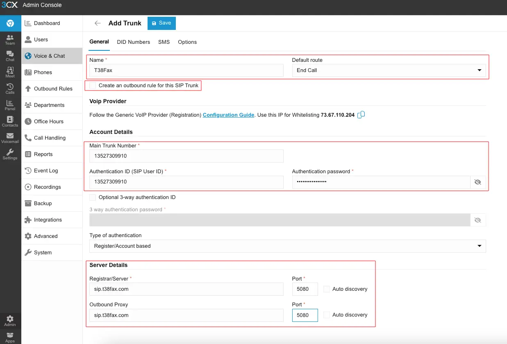
Task: Open the Configuration Guide link
Action: pos(228,115)
